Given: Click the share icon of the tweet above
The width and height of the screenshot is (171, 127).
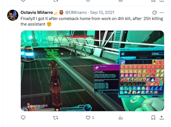Looking at the screenshot, I should (162, 1).
